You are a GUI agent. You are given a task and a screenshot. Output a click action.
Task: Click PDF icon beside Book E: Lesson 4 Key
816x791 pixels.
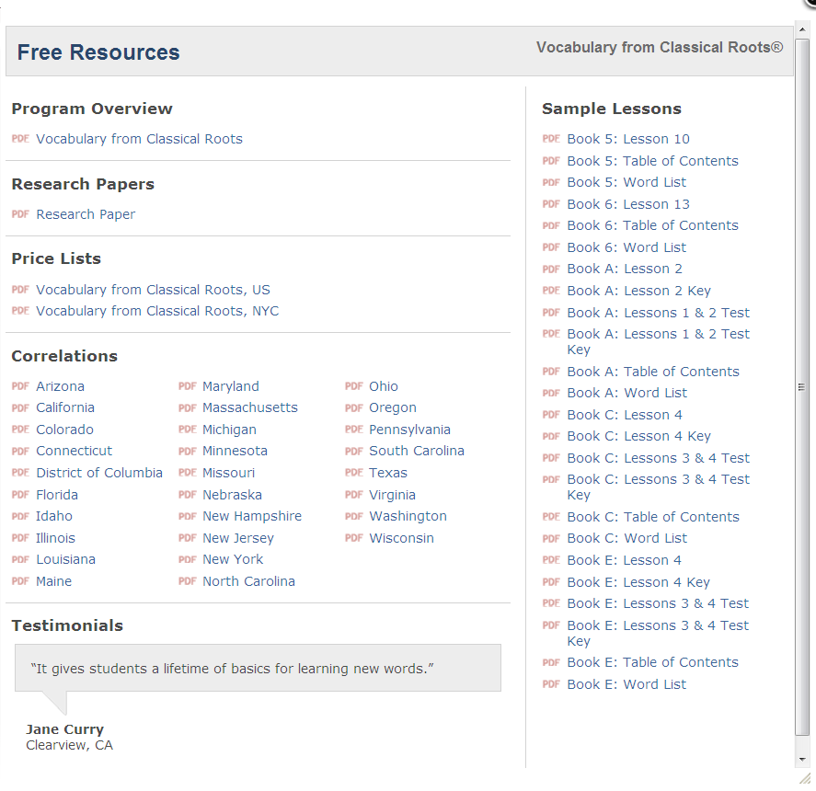551,582
